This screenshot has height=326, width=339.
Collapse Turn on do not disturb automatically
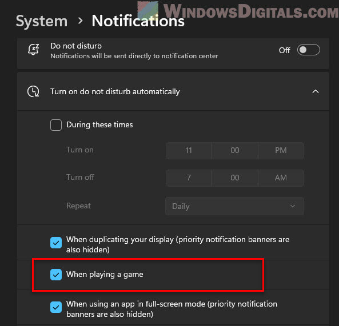pyautogui.click(x=316, y=91)
